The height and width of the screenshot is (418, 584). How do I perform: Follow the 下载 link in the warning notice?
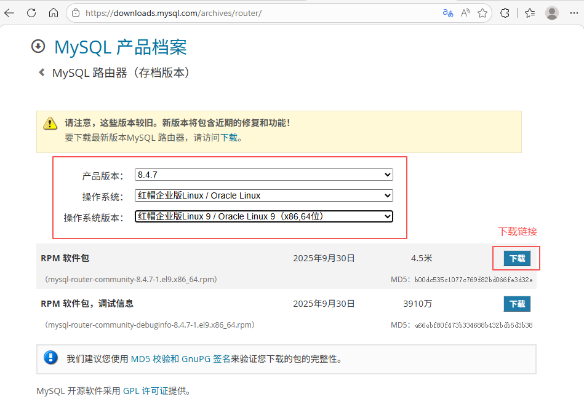pos(229,138)
